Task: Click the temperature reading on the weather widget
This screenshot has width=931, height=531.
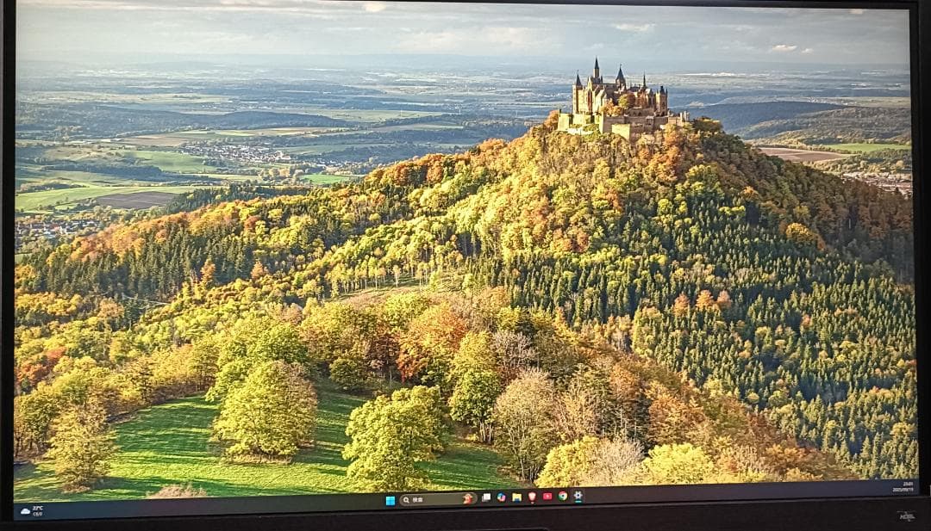Action: (36, 508)
